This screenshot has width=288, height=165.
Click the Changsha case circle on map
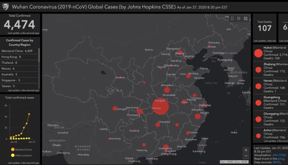[158, 125]
